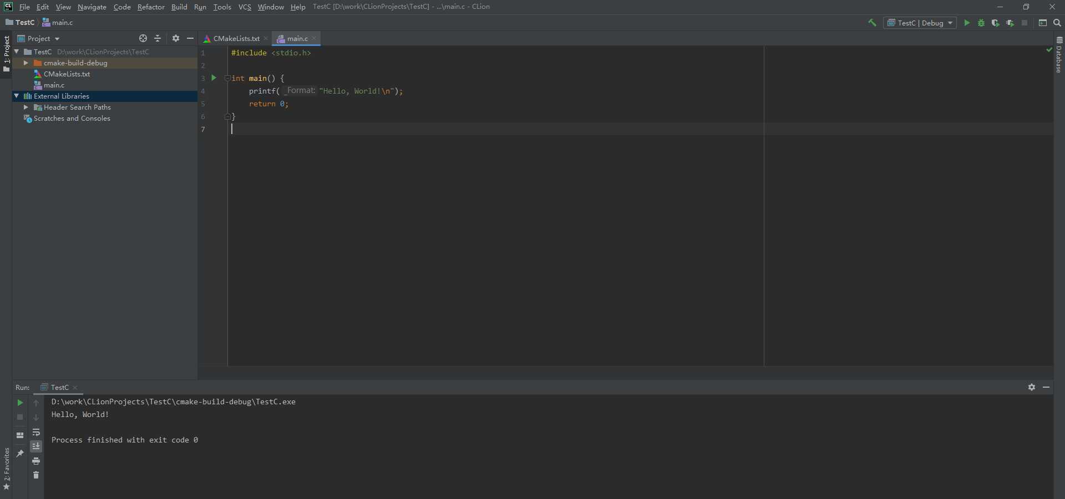Select main.c in project tree
Screen dimensions: 1065x499
point(54,85)
